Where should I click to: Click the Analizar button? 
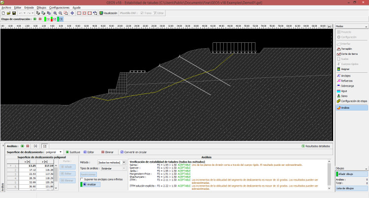90,184
